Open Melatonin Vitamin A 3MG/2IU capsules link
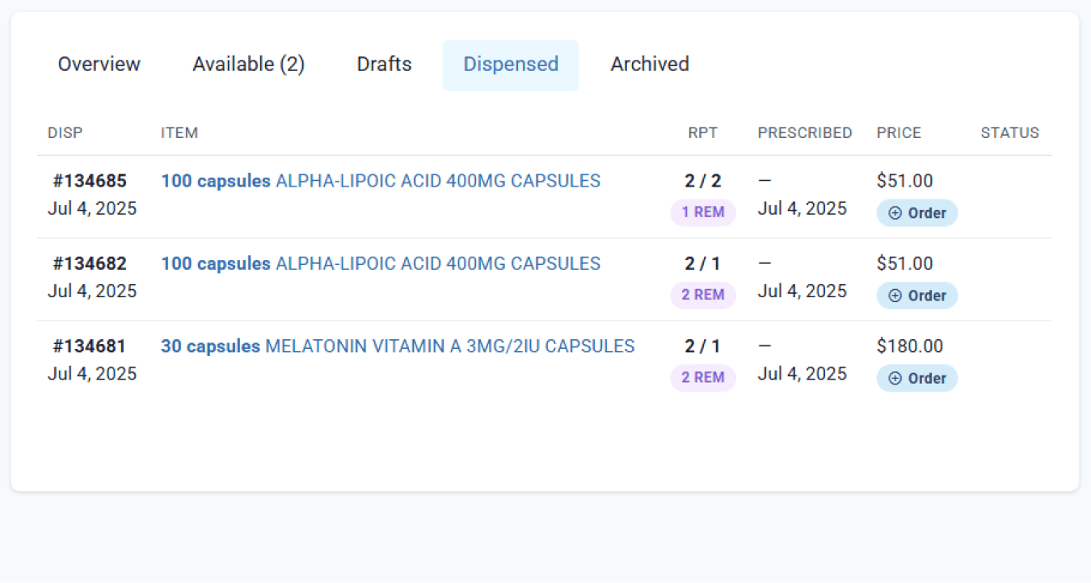This screenshot has width=1091, height=583. pyautogui.click(x=398, y=346)
